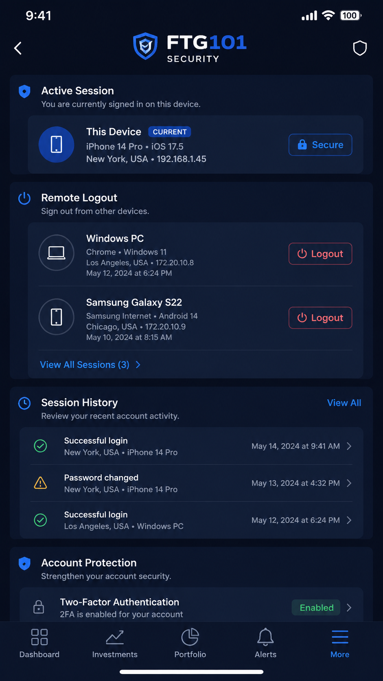Viewport: 383px width, 681px height.
Task: Tap the shield outline icon in header
Action: click(360, 48)
